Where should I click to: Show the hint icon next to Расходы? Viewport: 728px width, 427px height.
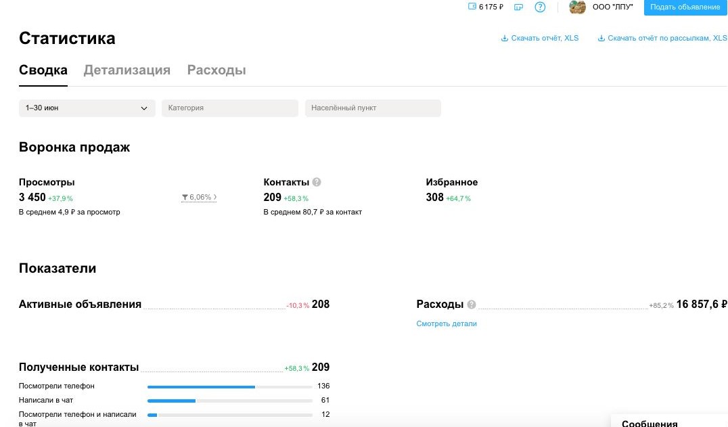pos(472,305)
